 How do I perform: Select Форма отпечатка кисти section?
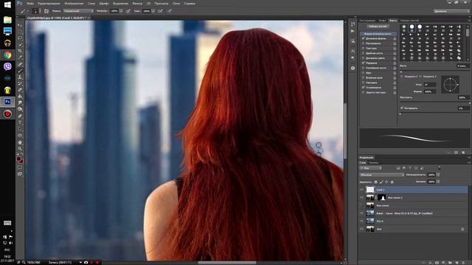tap(378, 34)
